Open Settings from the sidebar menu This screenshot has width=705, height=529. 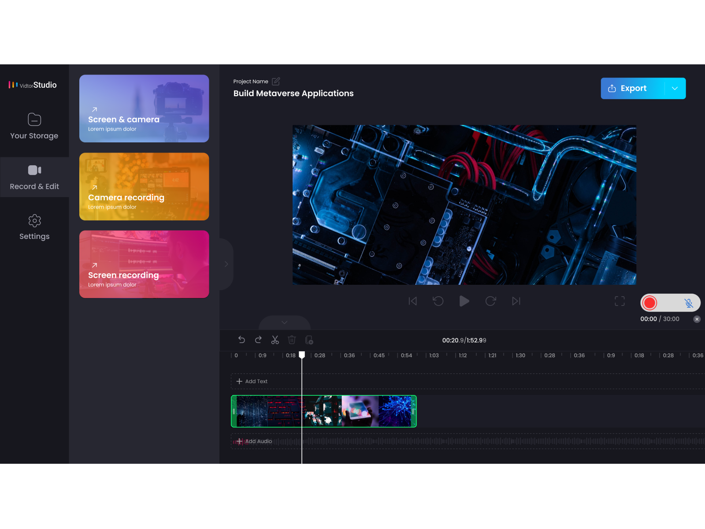[34, 227]
